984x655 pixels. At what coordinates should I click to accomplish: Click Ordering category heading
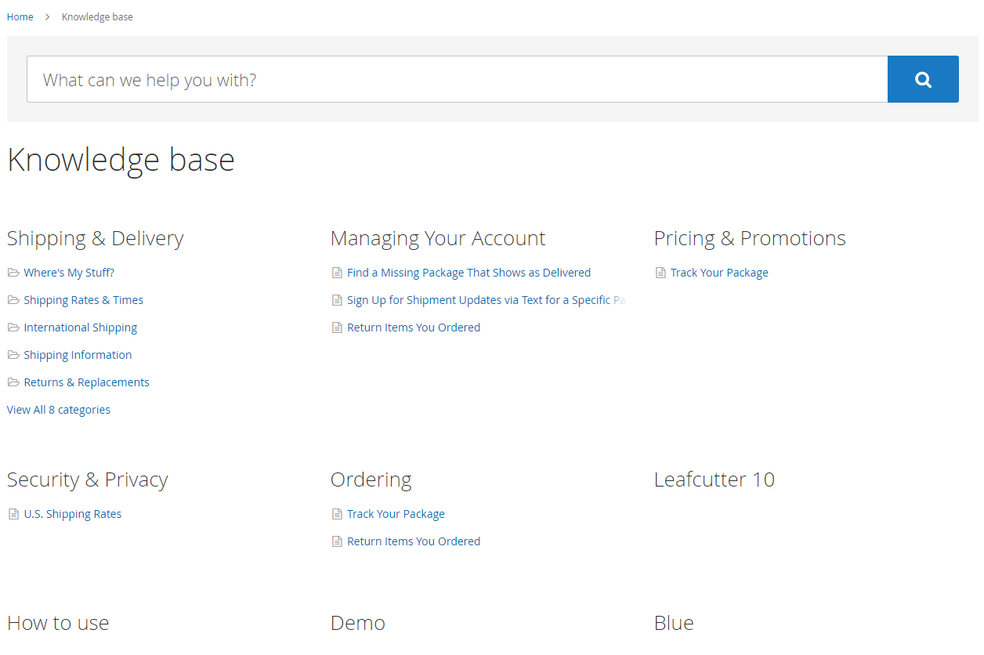371,479
